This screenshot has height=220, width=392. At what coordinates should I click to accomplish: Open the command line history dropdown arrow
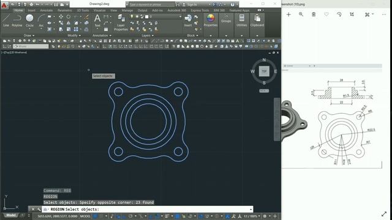(251, 209)
